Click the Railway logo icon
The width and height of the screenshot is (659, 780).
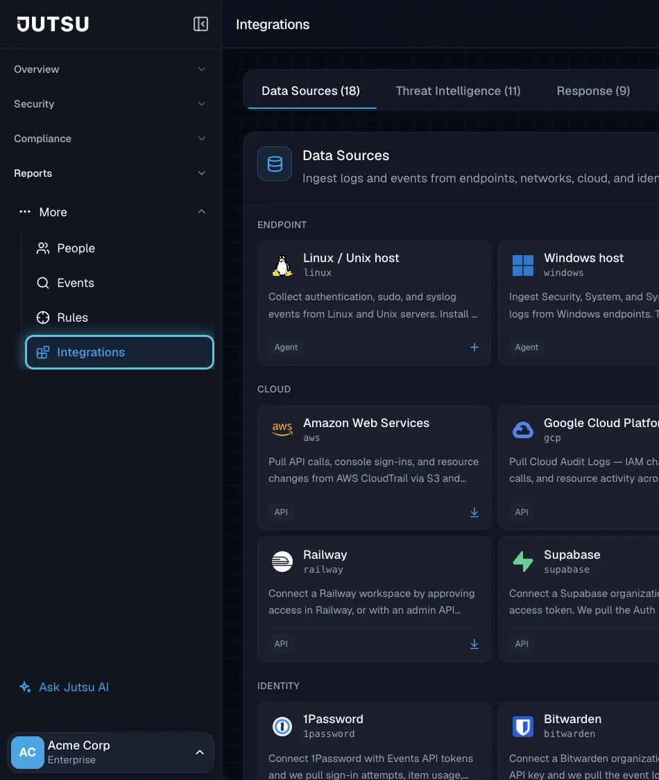[282, 562]
